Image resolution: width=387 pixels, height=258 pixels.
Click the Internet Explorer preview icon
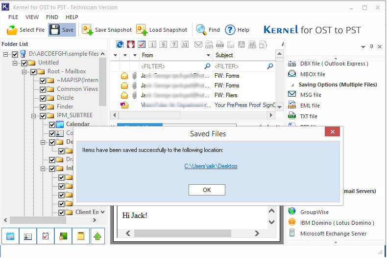point(120,44)
